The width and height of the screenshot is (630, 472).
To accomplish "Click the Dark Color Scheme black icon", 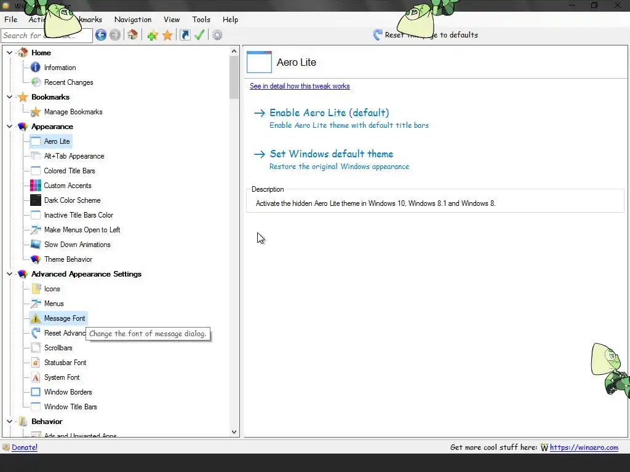I will click(x=36, y=200).
